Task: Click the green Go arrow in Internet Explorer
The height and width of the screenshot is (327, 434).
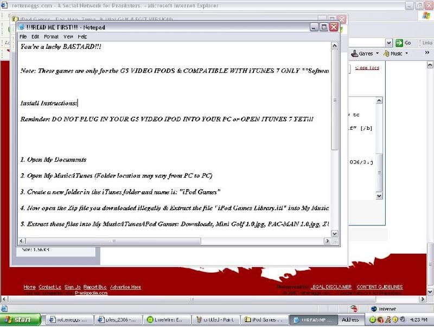Action: [x=399, y=43]
